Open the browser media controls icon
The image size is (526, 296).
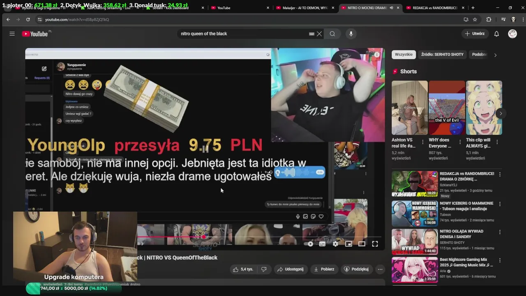pyautogui.click(x=503, y=19)
